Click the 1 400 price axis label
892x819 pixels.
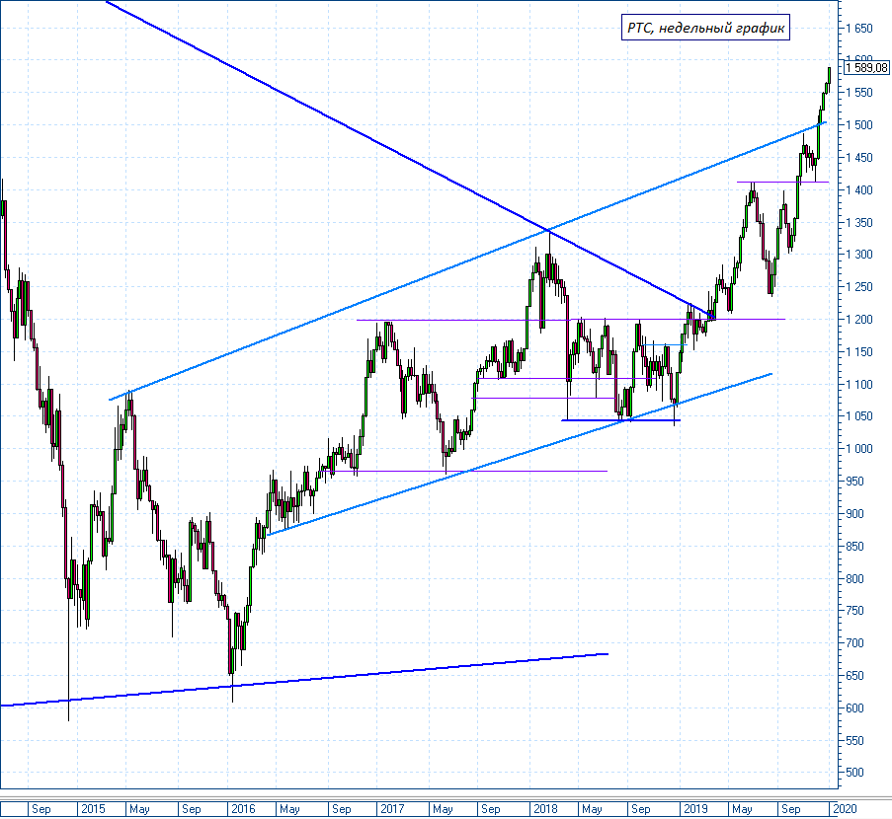pos(858,189)
